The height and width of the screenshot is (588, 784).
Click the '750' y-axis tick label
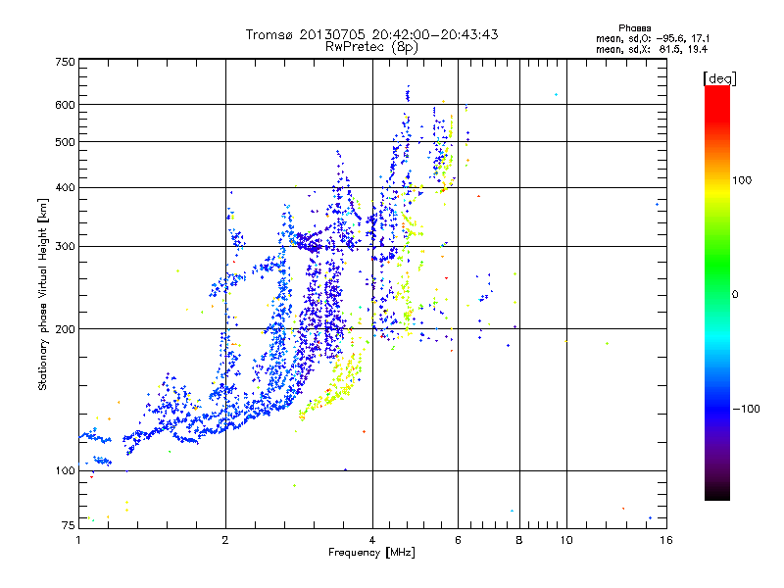(65, 62)
